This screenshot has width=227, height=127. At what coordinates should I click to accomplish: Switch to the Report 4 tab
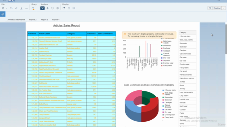click(x=56, y=20)
